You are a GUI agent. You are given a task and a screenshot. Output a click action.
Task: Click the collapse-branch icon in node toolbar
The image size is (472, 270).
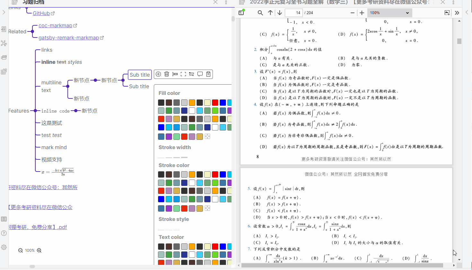175,74
